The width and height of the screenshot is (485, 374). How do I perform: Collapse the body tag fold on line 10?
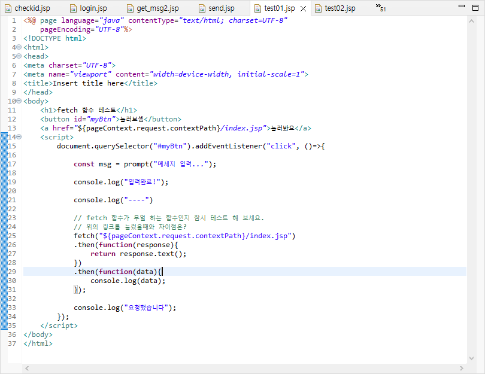click(x=19, y=101)
